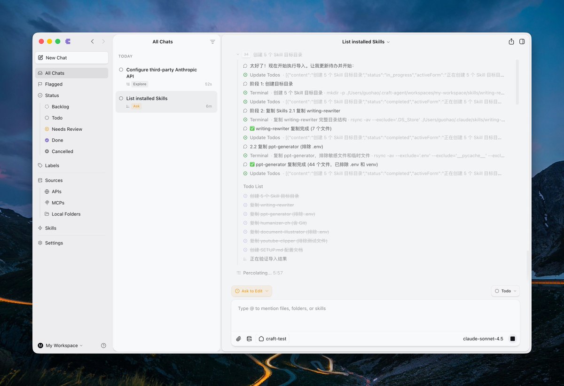Select the craft-test working folder
This screenshot has height=386, width=564.
click(x=273, y=339)
